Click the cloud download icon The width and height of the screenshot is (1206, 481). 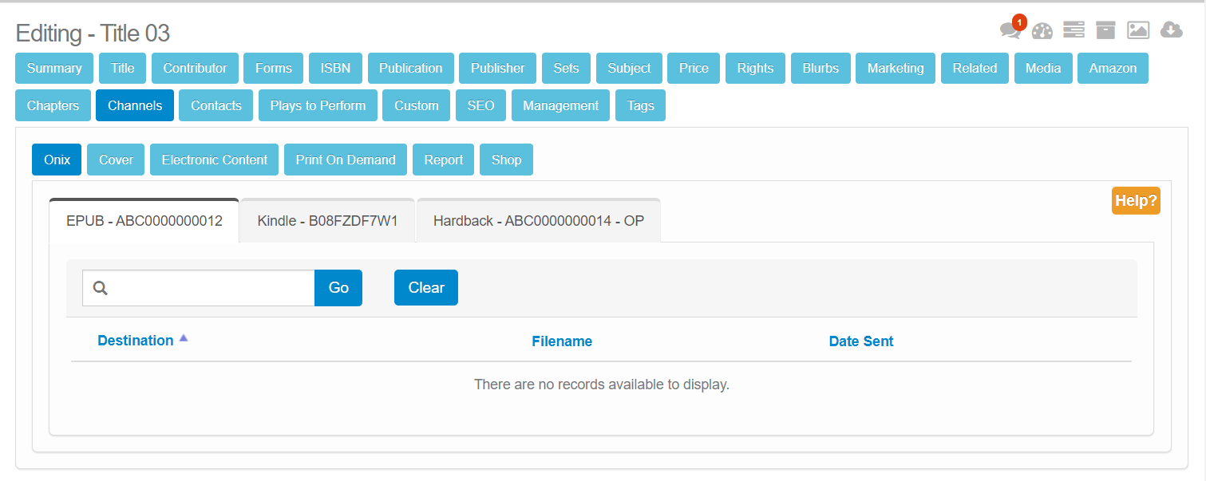1171,30
